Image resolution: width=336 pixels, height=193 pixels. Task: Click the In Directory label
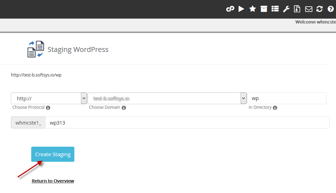pos(260,107)
